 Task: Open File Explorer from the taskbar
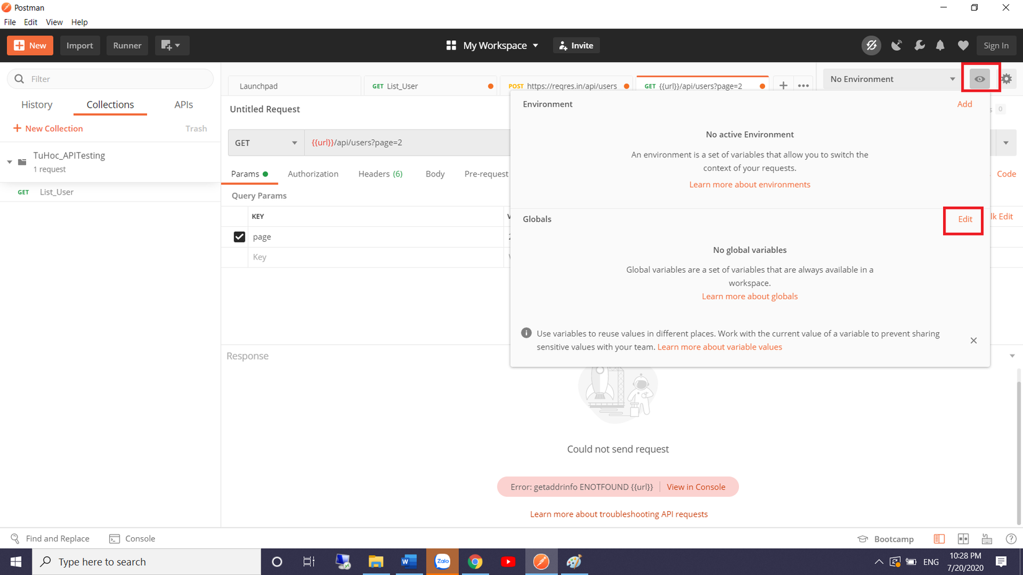tap(376, 561)
